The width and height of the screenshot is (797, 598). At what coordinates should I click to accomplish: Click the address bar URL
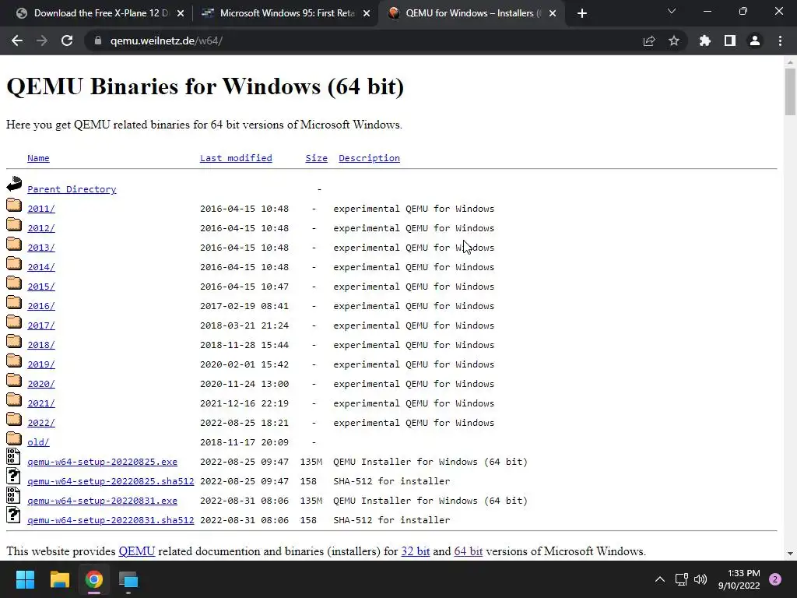coord(167,40)
